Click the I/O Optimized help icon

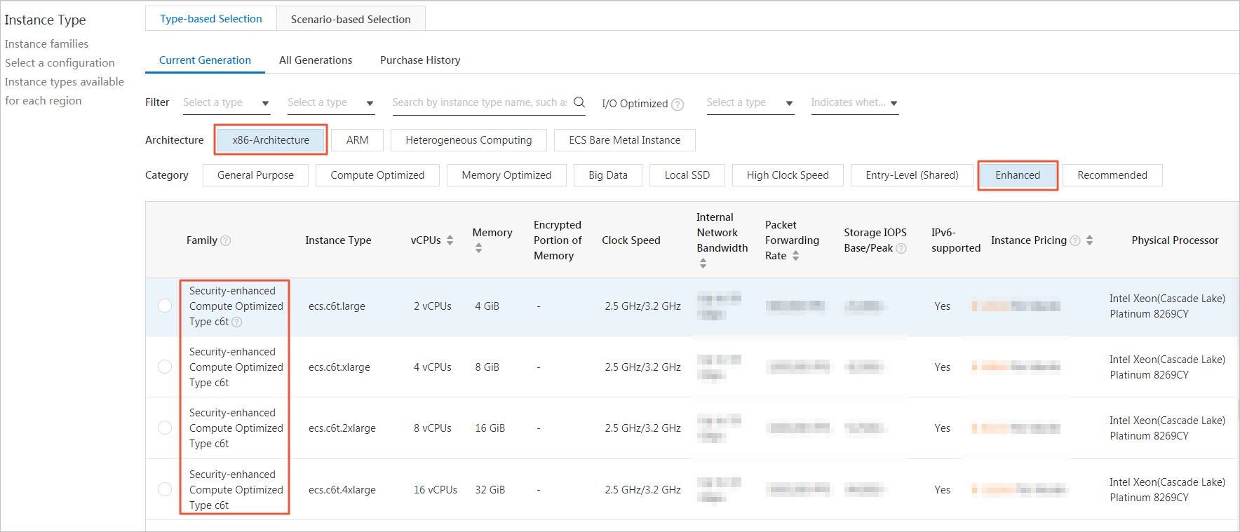(678, 104)
